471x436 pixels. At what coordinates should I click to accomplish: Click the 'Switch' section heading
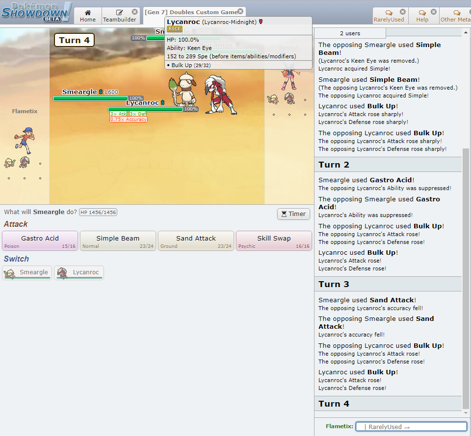click(x=16, y=259)
